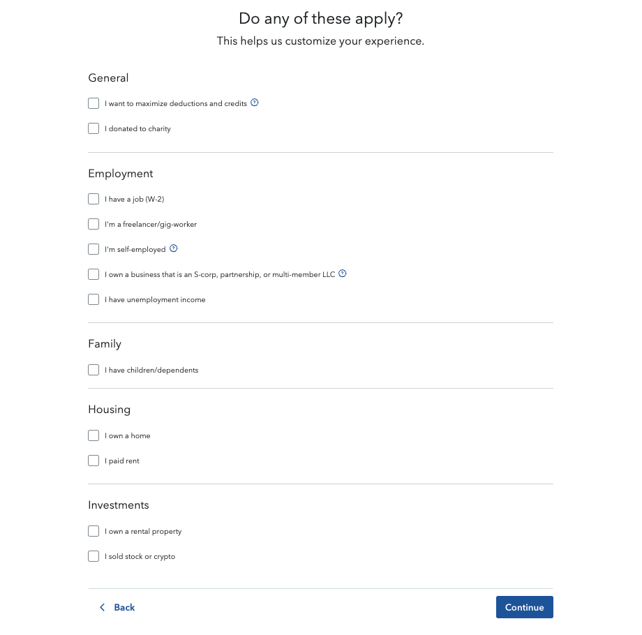Check 'I want to maximize deductions and credits'
The width and height of the screenshot is (642, 635).
click(x=94, y=103)
